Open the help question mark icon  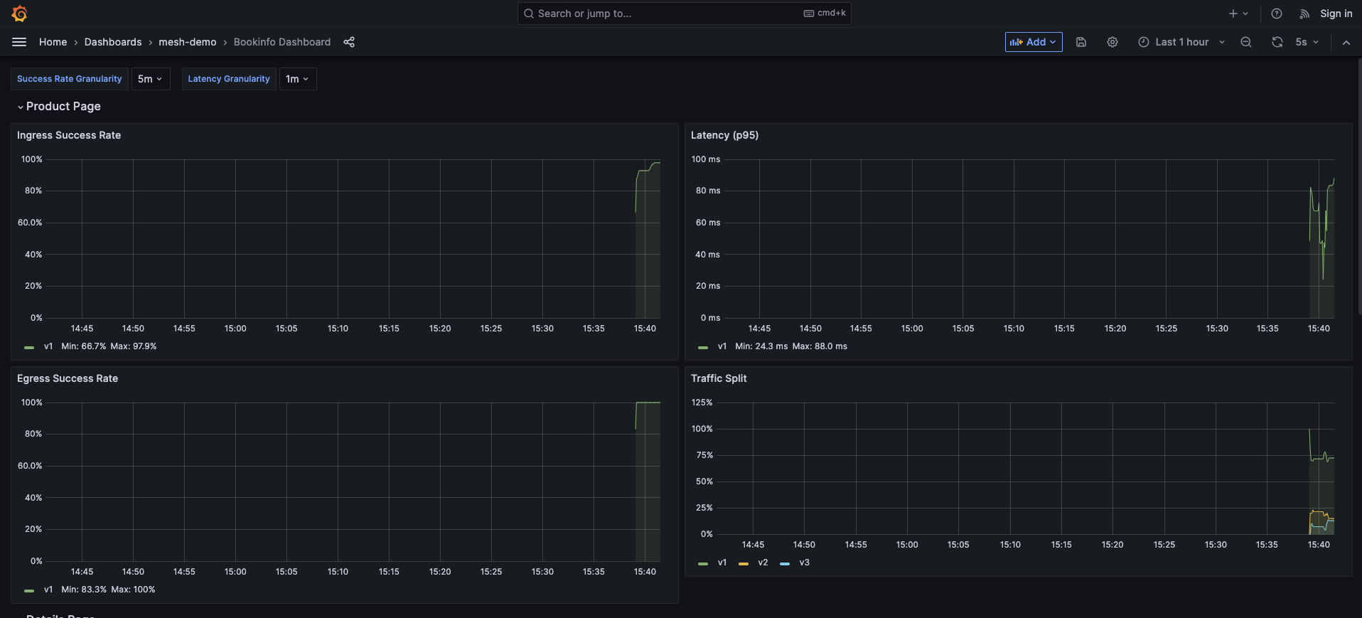(1277, 14)
